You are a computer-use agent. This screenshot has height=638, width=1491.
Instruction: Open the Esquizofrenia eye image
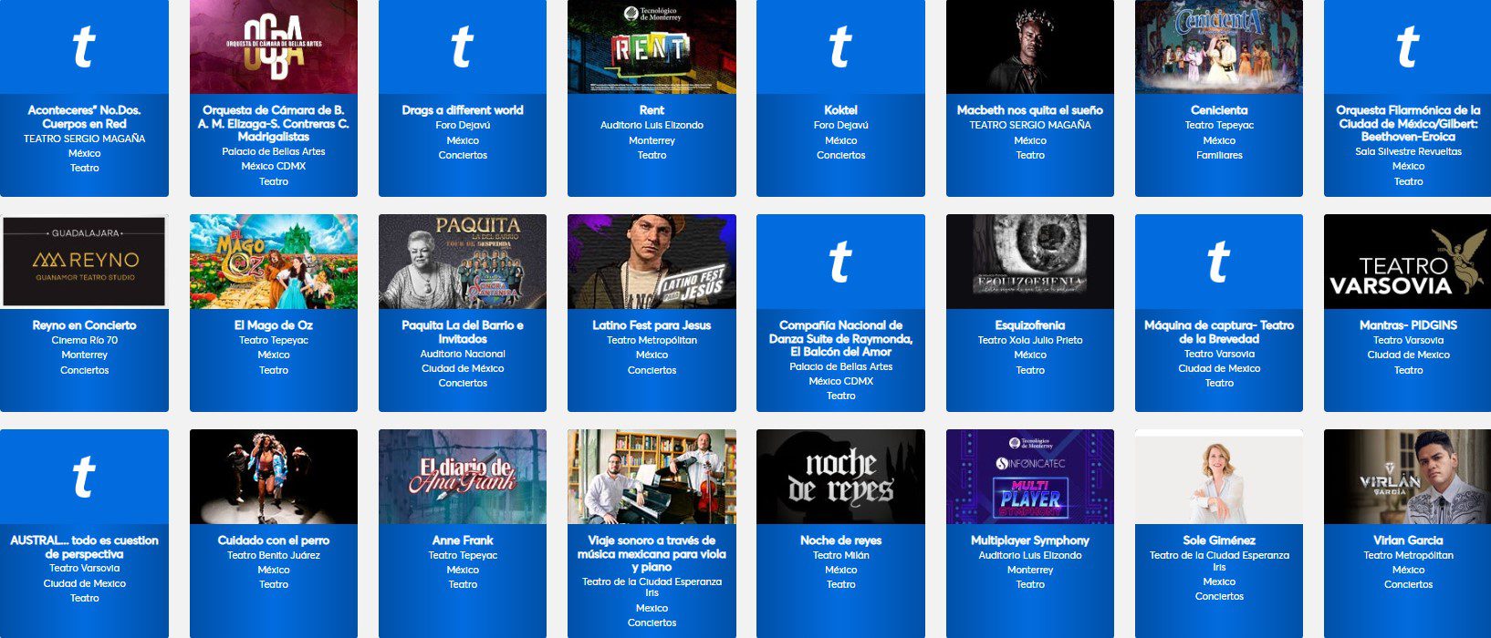tap(1030, 262)
